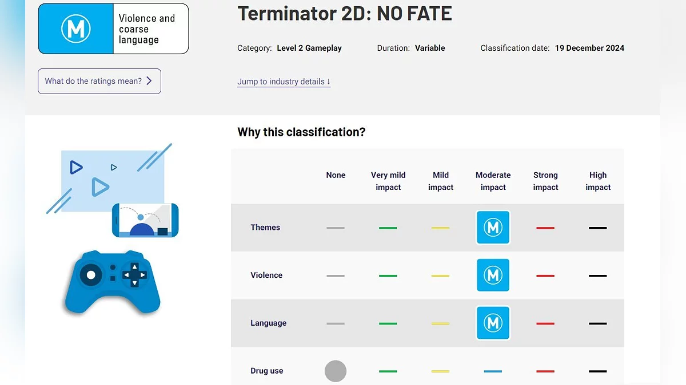Open 'What do the ratings mean?' button
This screenshot has height=385, width=686.
point(99,81)
